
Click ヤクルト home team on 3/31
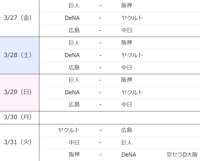pyautogui.click(x=69, y=130)
